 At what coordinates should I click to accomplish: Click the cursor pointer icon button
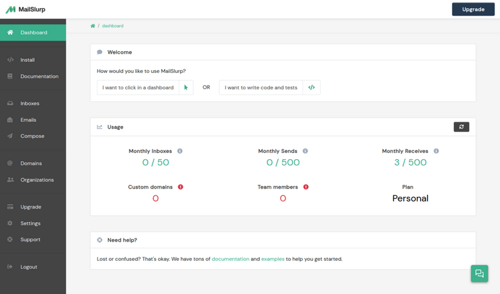pos(186,88)
